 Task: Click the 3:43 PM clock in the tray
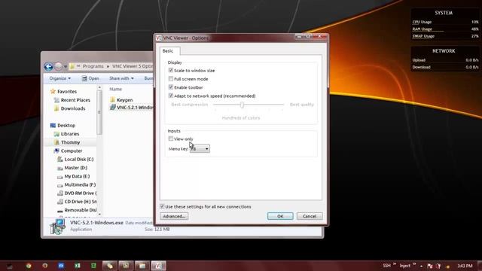pos(465,266)
